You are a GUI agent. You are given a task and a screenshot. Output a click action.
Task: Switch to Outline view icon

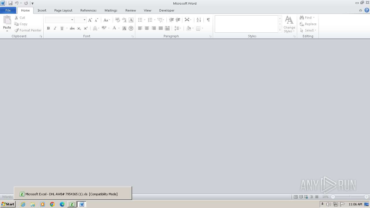pyautogui.click(x=311, y=197)
